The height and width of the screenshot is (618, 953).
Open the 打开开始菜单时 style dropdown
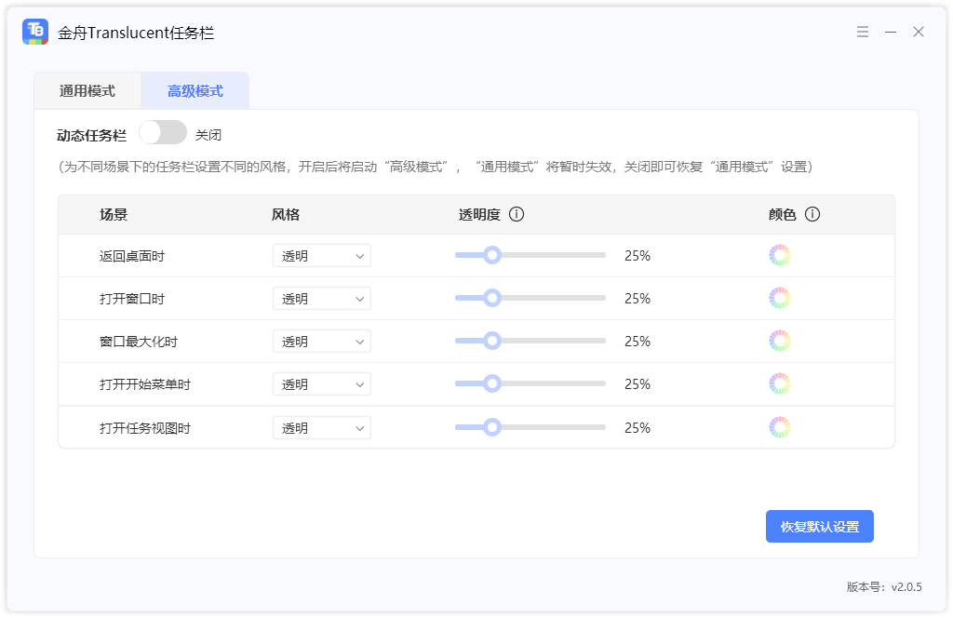click(x=322, y=384)
